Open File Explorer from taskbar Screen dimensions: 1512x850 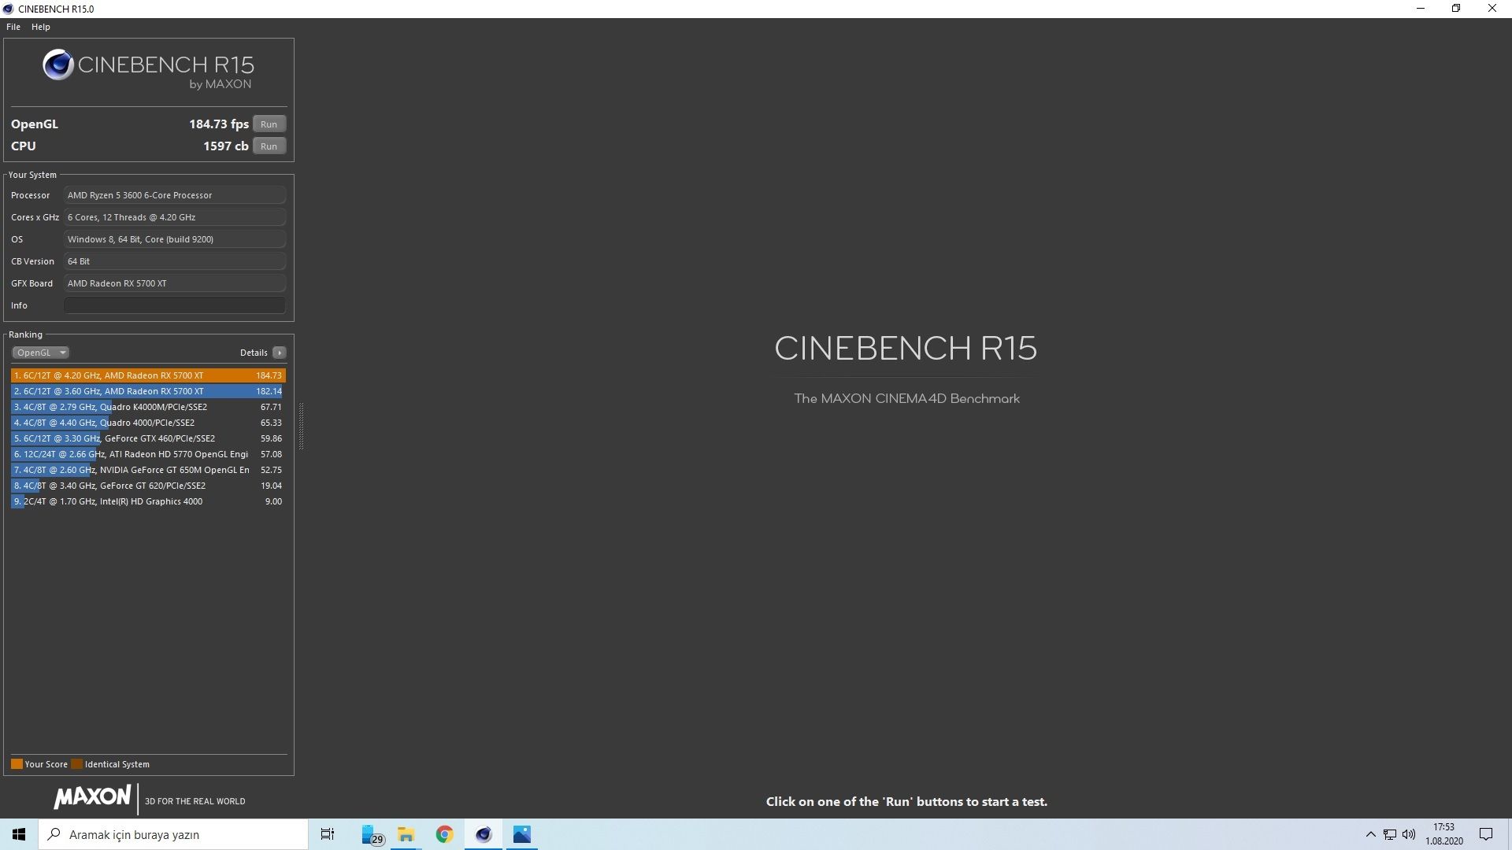[406, 834]
